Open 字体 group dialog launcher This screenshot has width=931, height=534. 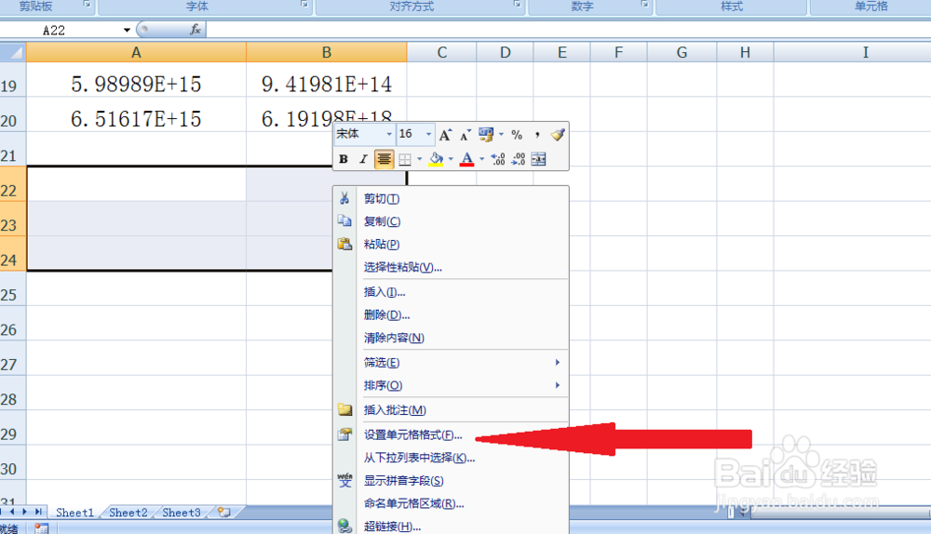pyautogui.click(x=304, y=4)
